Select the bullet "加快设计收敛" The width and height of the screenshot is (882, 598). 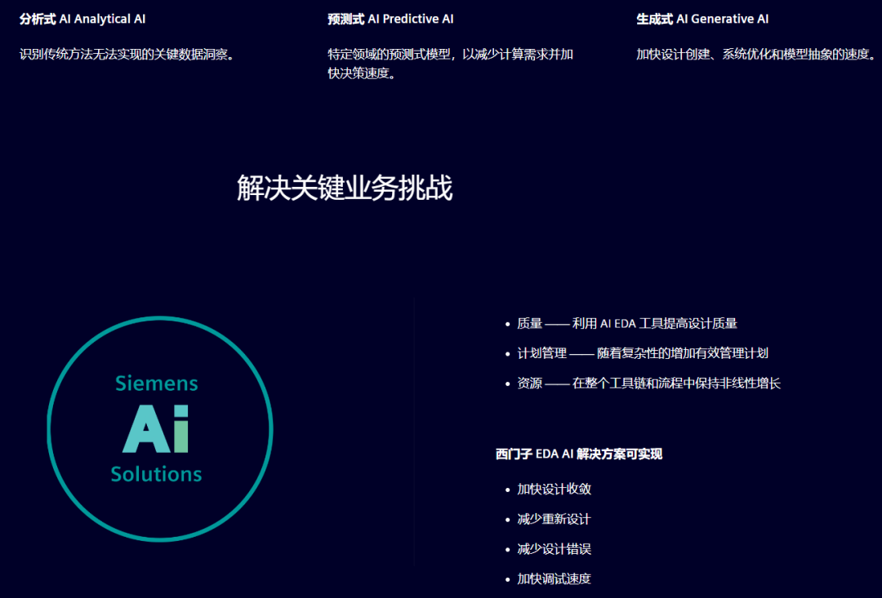point(554,489)
